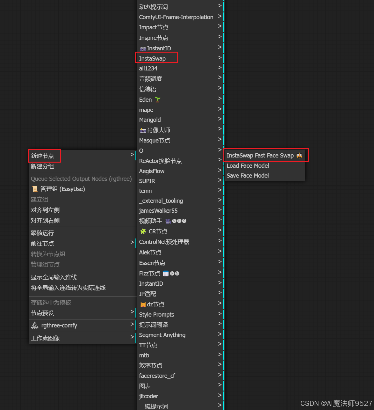Viewport: 374px width, 410px height.
Task: Open mape node category
Action: point(180,110)
